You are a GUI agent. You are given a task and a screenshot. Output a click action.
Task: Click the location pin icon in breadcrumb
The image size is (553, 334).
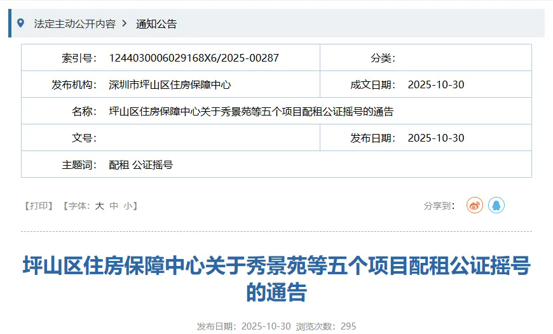21,23
